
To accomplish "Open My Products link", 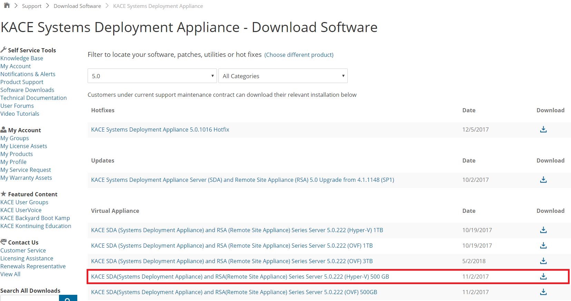I will click(x=17, y=154).
